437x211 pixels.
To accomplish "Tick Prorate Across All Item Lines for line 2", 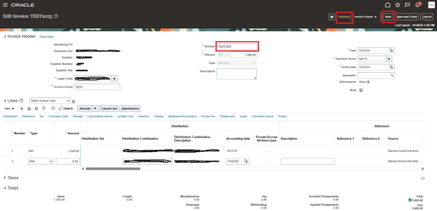I will click(x=266, y=161).
